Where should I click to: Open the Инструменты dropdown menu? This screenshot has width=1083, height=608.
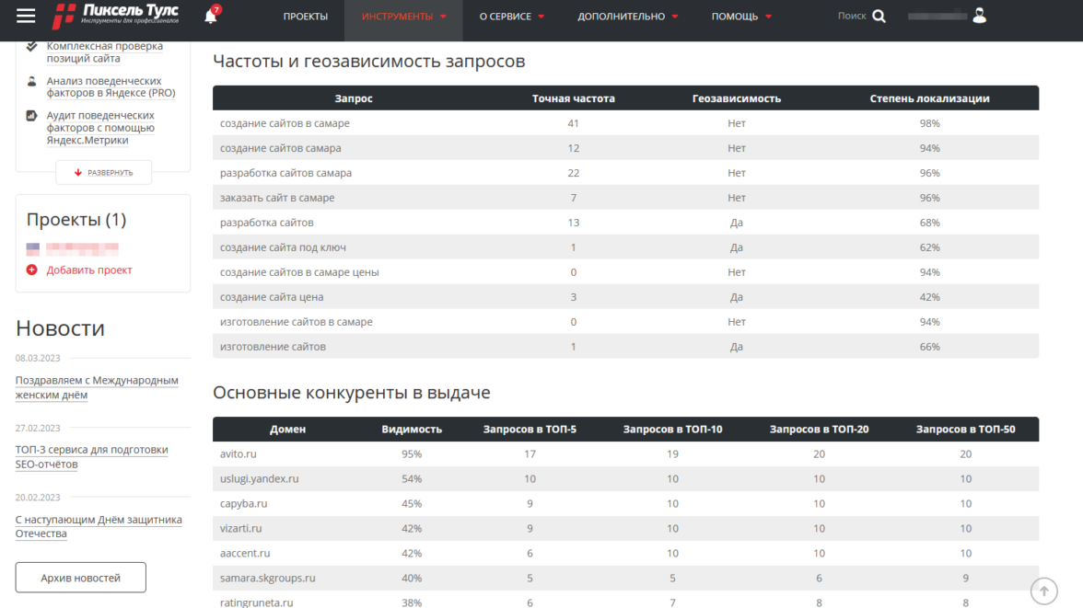(403, 16)
